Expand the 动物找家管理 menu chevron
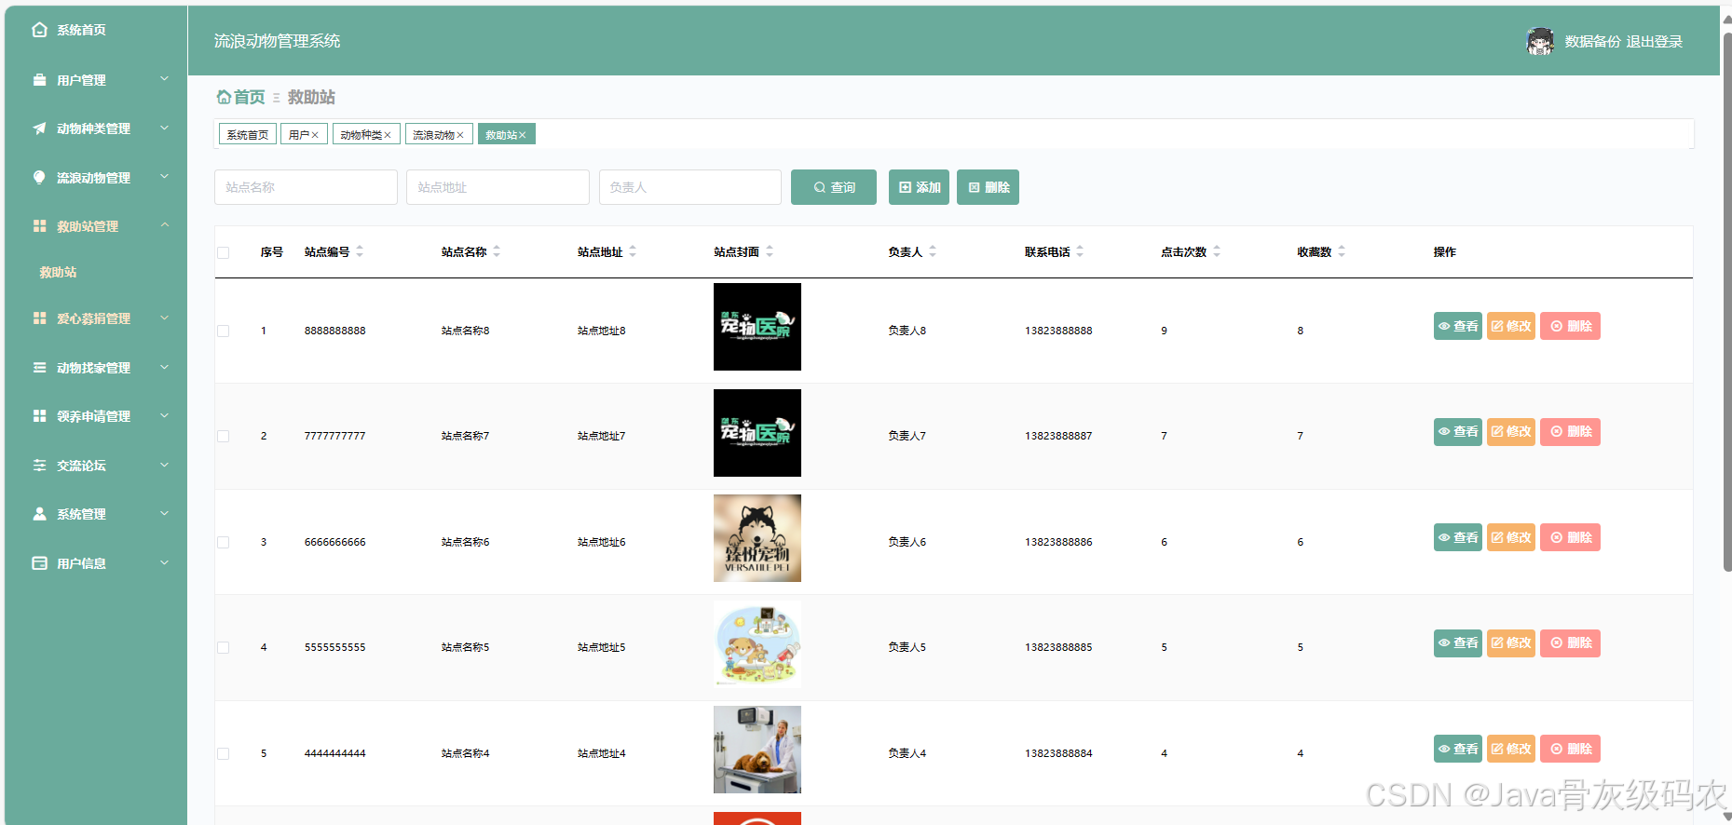The width and height of the screenshot is (1732, 825). click(165, 367)
